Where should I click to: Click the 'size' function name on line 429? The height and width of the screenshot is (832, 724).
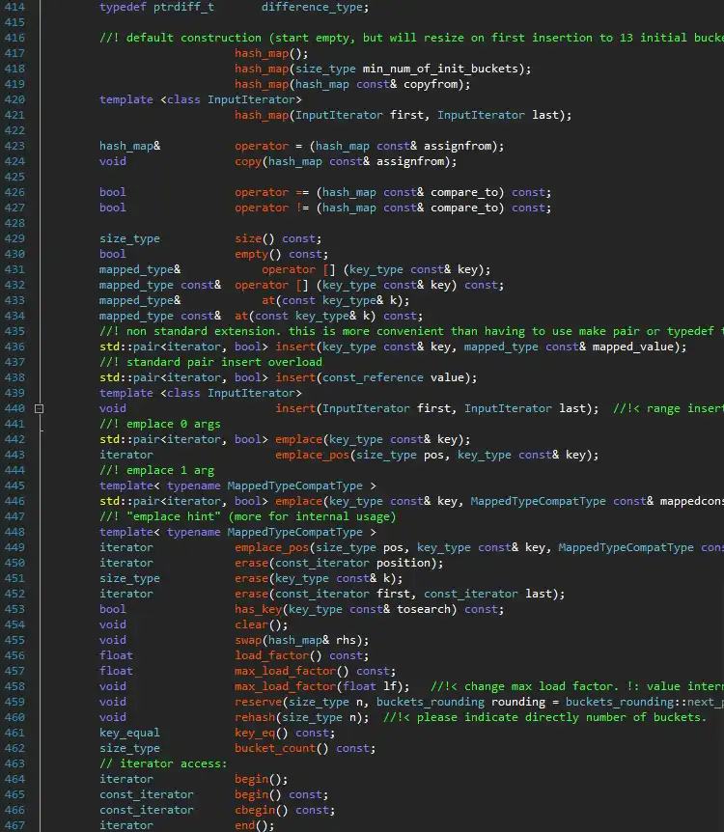point(248,238)
